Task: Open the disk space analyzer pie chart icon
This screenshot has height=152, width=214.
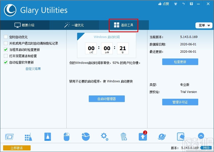Action: [x=86, y=136]
